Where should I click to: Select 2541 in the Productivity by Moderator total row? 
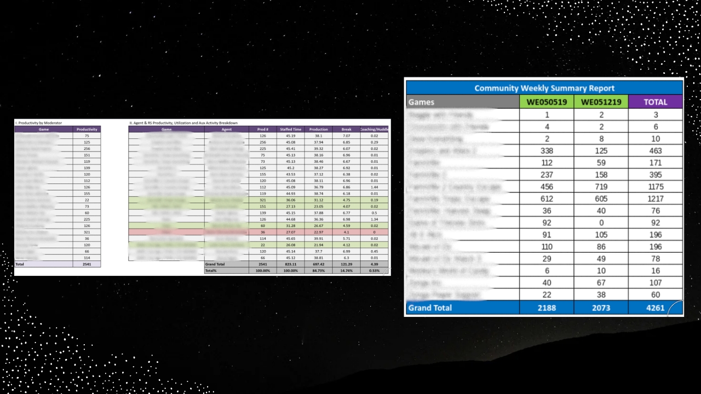[87, 264]
